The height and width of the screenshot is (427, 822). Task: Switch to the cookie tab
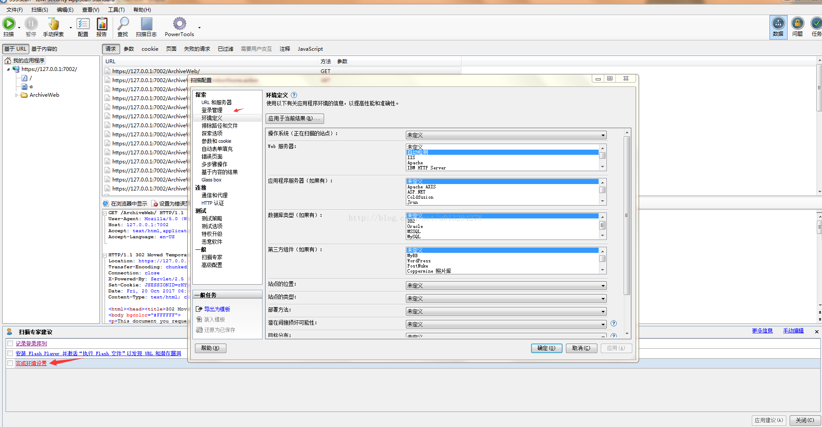[150, 49]
